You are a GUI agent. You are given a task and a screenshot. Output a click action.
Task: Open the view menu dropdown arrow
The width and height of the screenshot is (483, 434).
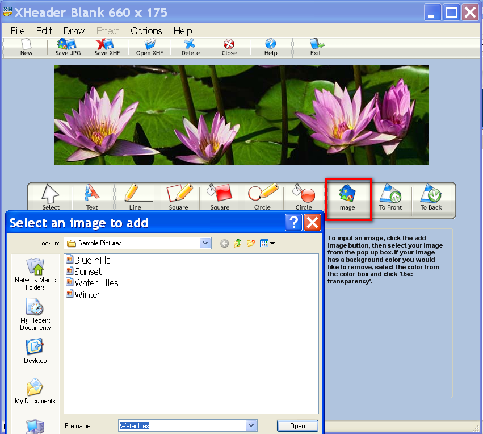[x=272, y=243]
